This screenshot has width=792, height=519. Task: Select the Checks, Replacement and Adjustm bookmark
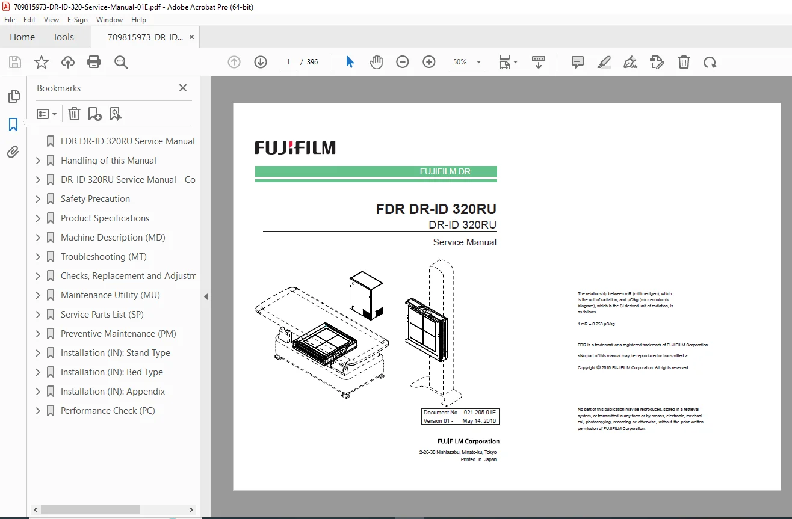[128, 276]
